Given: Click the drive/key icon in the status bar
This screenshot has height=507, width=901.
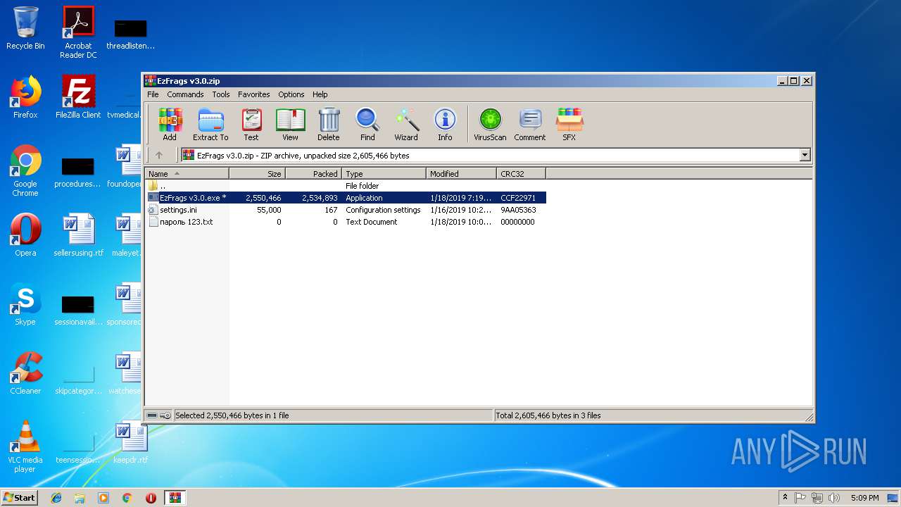Looking at the screenshot, I should point(159,415).
